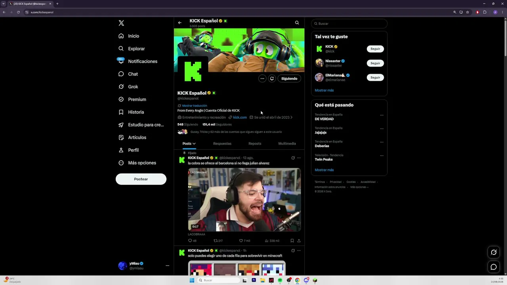The image size is (507, 285).
Task: Click the Perfil person icon
Action: (121, 150)
